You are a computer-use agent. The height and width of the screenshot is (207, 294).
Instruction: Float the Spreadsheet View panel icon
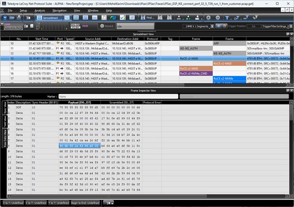[287, 34]
